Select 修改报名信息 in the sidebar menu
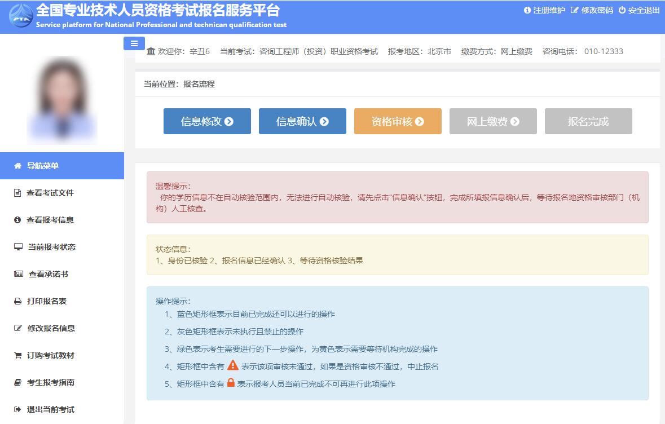This screenshot has width=665, height=424. [51, 328]
